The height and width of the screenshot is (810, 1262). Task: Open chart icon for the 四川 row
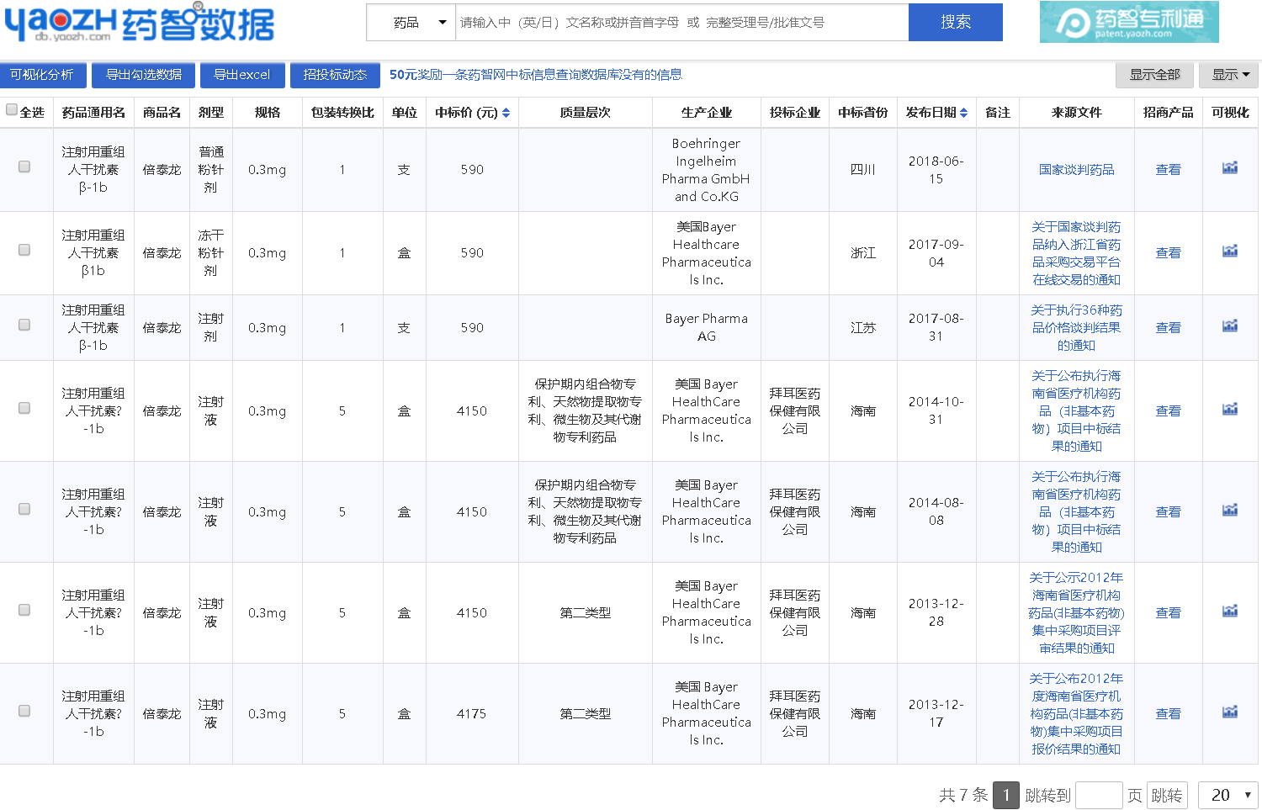[1230, 168]
